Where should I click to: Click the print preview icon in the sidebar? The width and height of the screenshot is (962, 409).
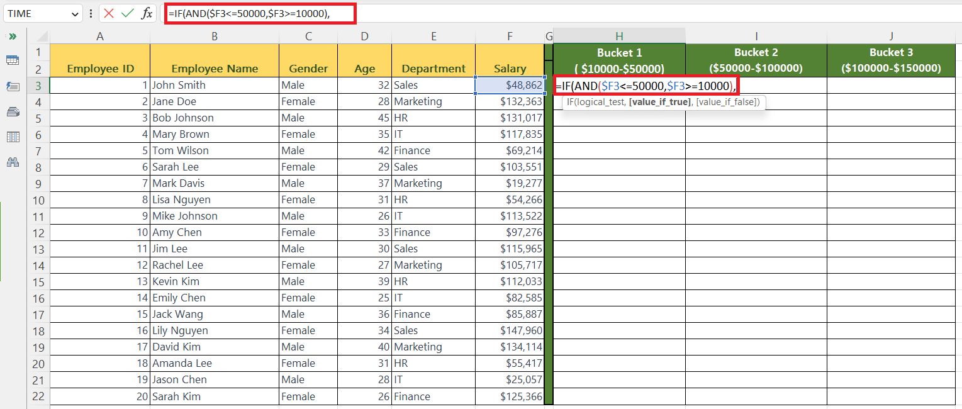pyautogui.click(x=13, y=87)
